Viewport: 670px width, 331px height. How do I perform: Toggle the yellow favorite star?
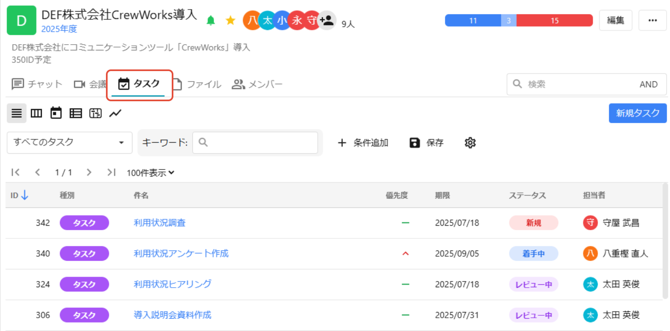click(x=231, y=20)
